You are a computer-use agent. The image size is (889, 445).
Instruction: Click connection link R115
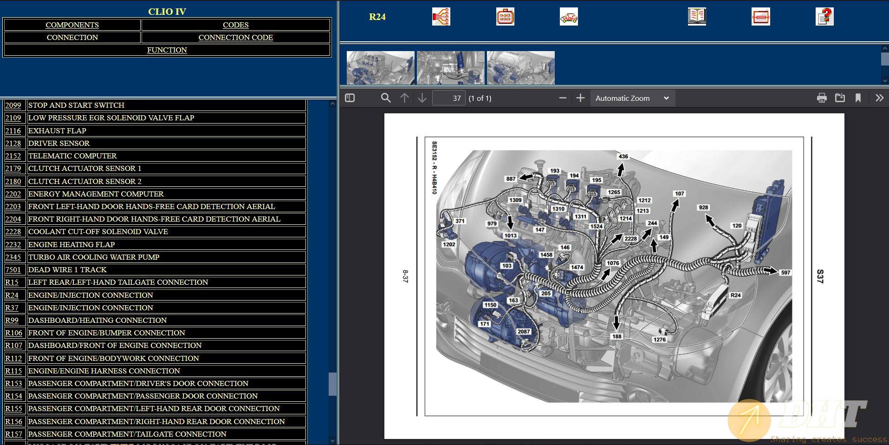(13, 371)
